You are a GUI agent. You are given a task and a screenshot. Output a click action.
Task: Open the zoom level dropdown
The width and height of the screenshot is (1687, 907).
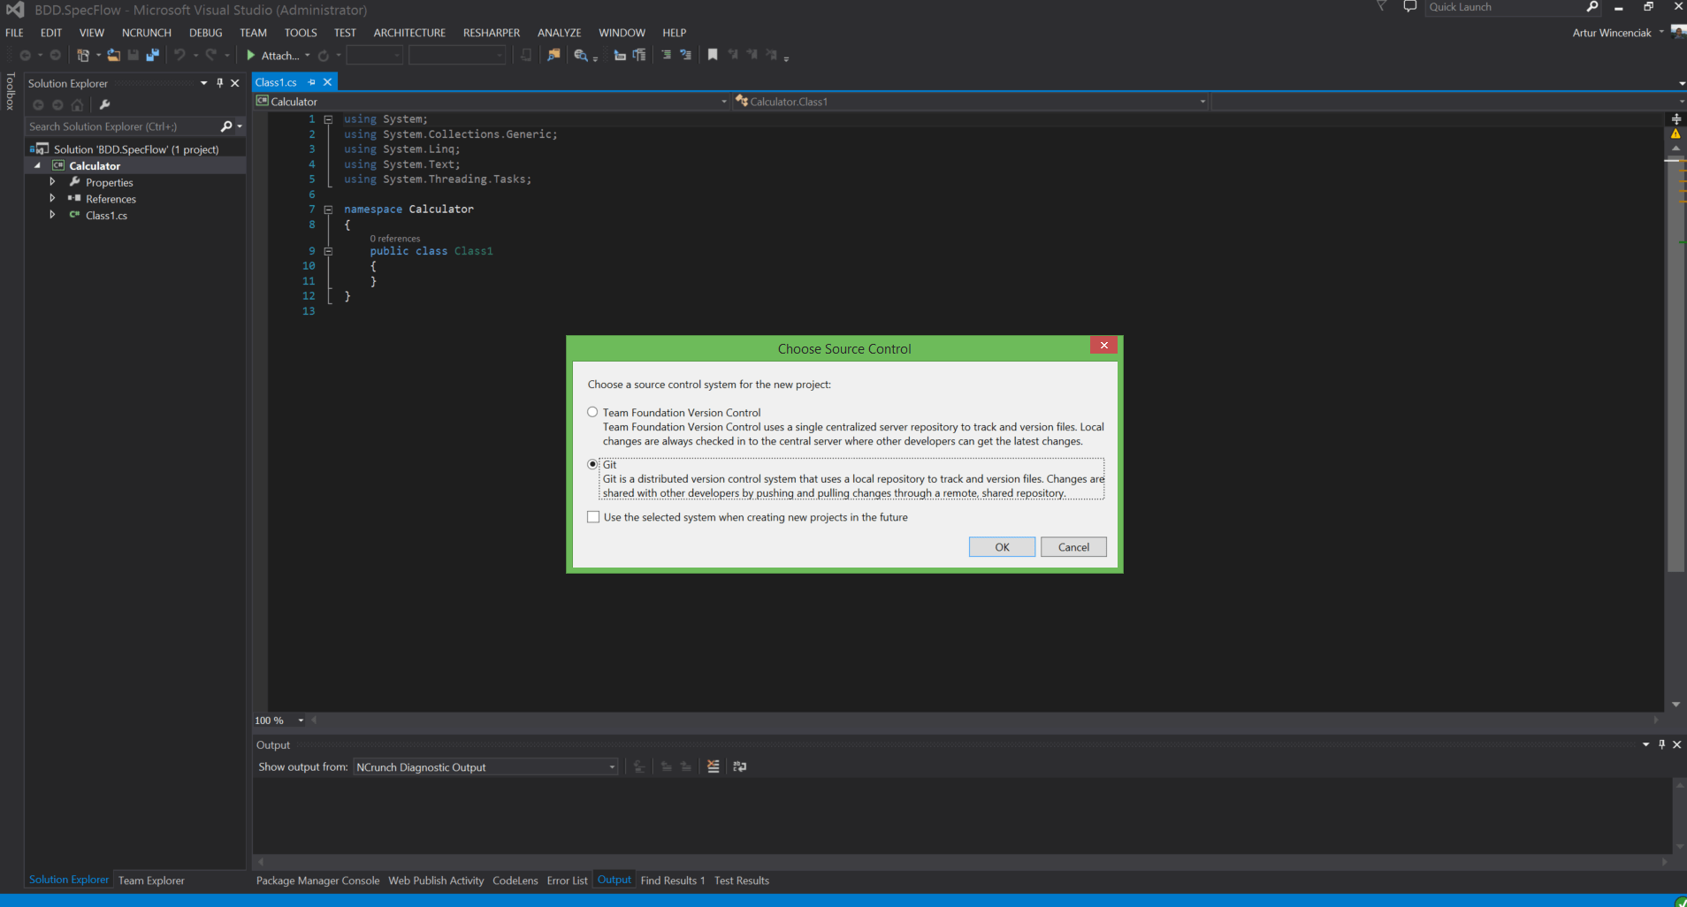tap(301, 720)
